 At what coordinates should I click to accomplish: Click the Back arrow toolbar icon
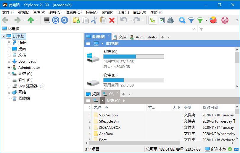click(5, 20)
